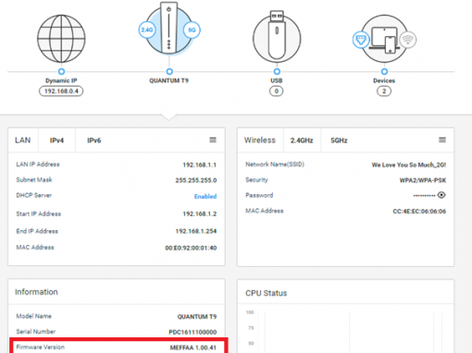Image resolution: width=472 pixels, height=353 pixels.
Task: Show wireless clients via Wi-Fi icon
Action: (408, 40)
